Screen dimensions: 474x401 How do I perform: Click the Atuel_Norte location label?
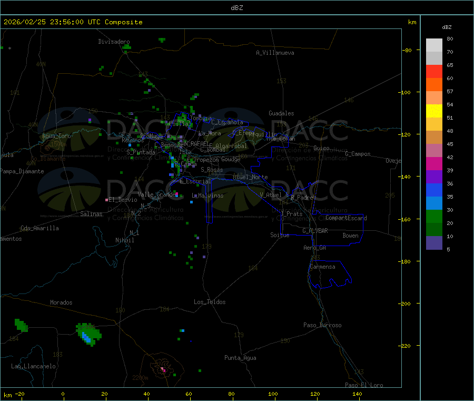pyautogui.click(x=250, y=177)
